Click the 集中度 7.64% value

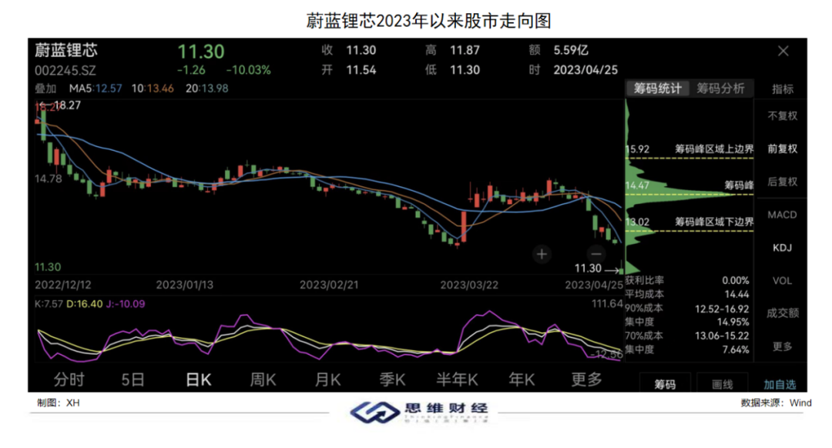click(736, 349)
